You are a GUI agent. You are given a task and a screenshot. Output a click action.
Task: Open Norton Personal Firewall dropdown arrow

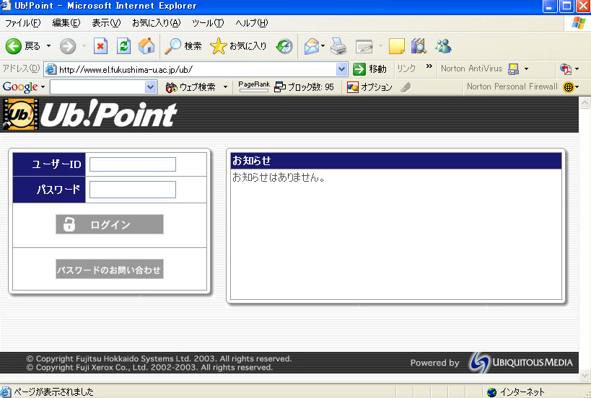[577, 87]
